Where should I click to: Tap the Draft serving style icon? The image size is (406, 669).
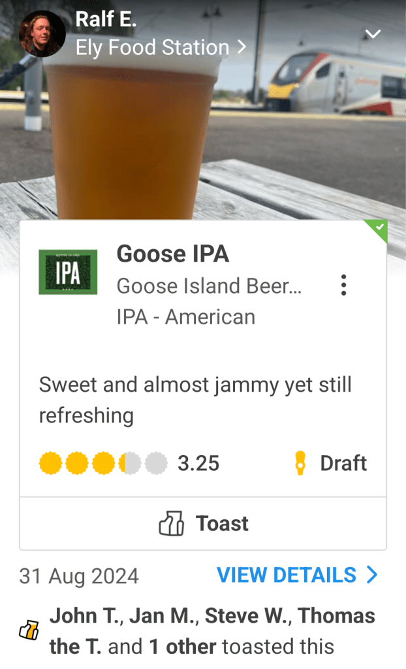tap(300, 464)
